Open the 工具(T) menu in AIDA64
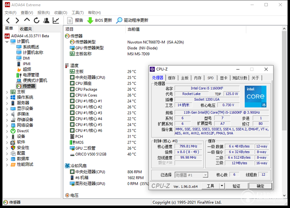Image resolution: width=290 pixels, height=208 pixels. pos(78,12)
